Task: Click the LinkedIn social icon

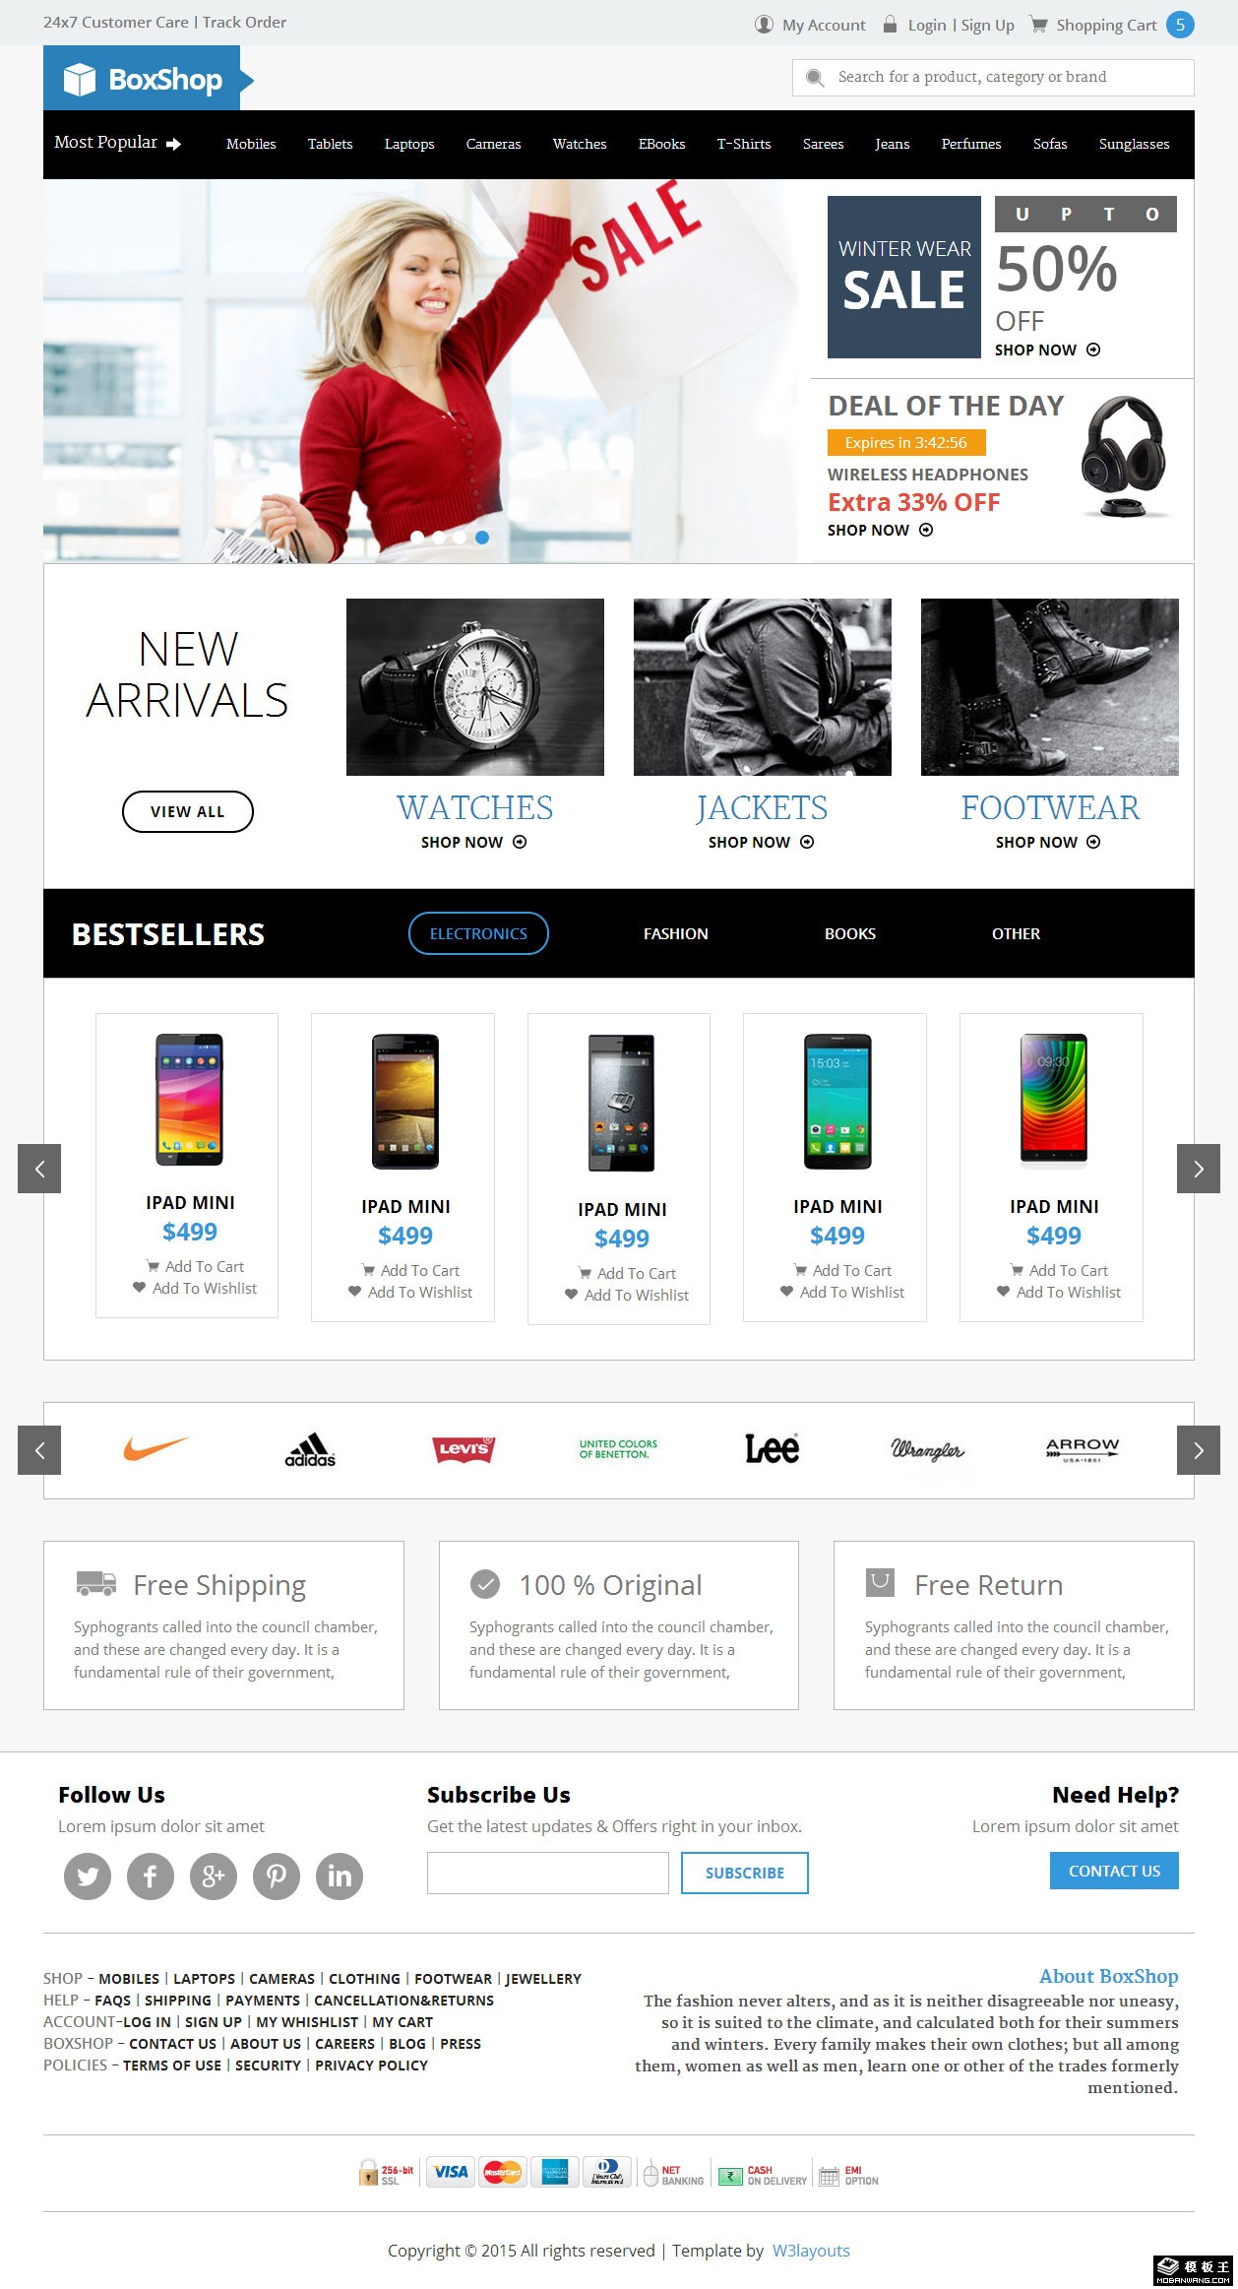Action: click(x=340, y=1876)
